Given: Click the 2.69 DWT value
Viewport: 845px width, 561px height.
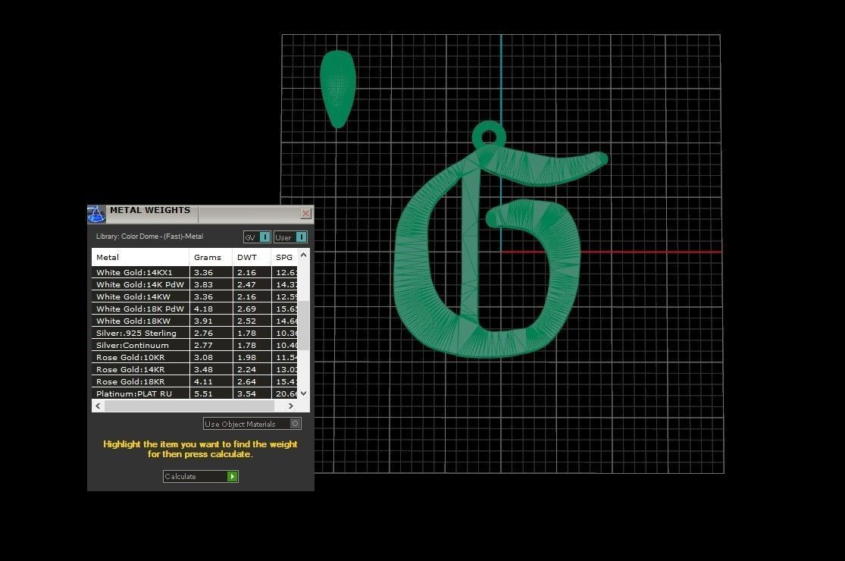Looking at the screenshot, I should tap(246, 309).
